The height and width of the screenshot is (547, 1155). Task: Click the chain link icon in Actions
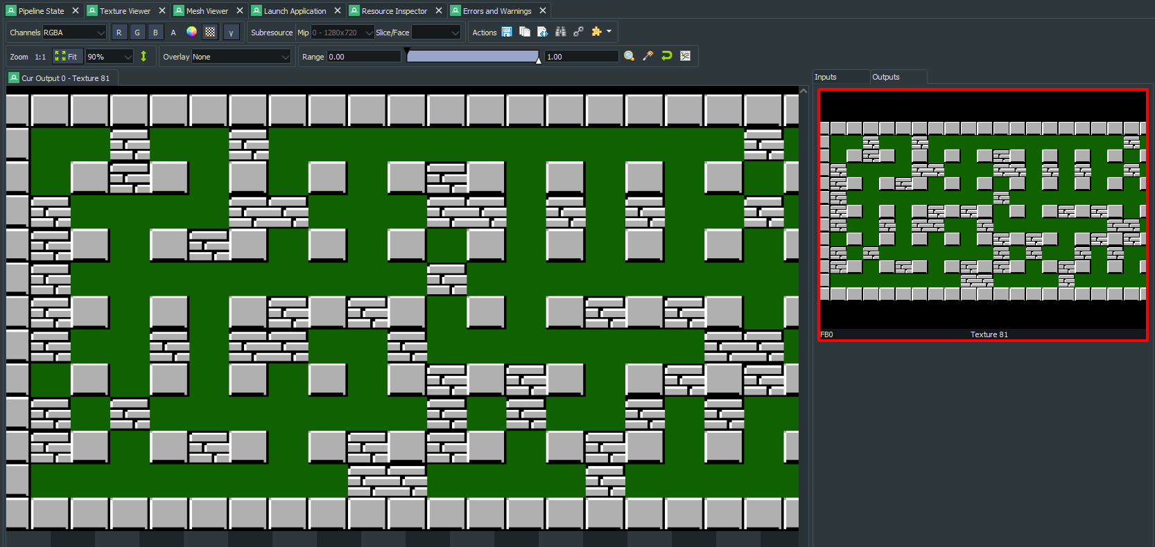coord(578,32)
